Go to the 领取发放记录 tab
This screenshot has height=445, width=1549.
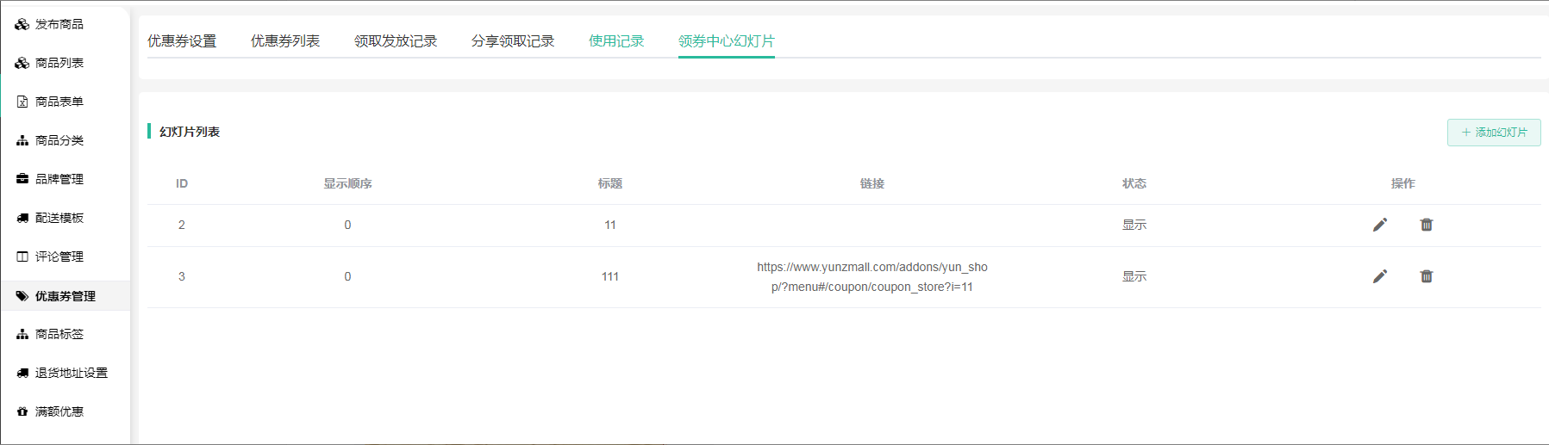[x=396, y=41]
